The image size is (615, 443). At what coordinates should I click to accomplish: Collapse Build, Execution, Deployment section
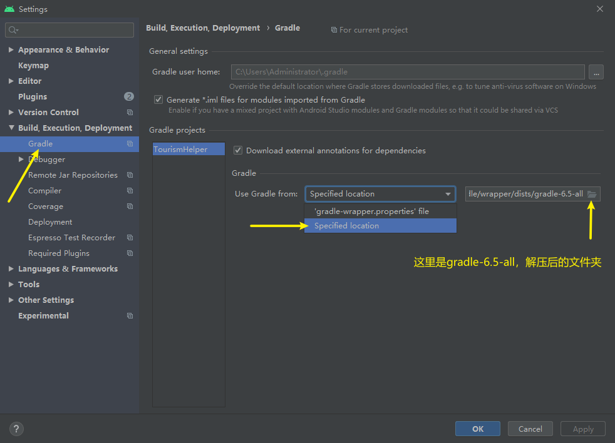(11, 128)
